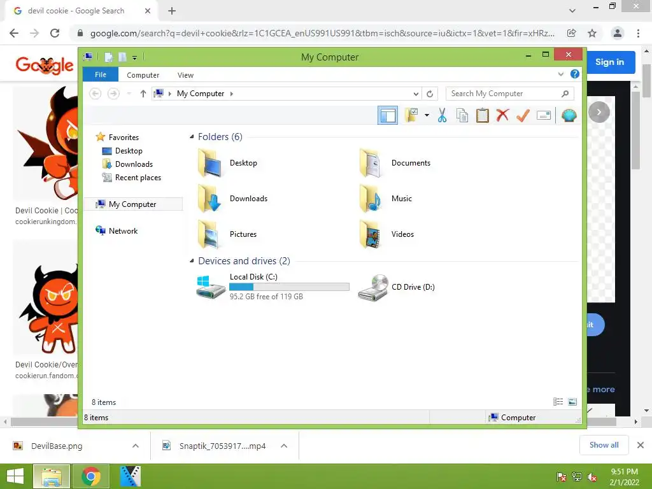This screenshot has height=489, width=652.
Task: Click the Rename toolbar icon
Action: coord(544,115)
